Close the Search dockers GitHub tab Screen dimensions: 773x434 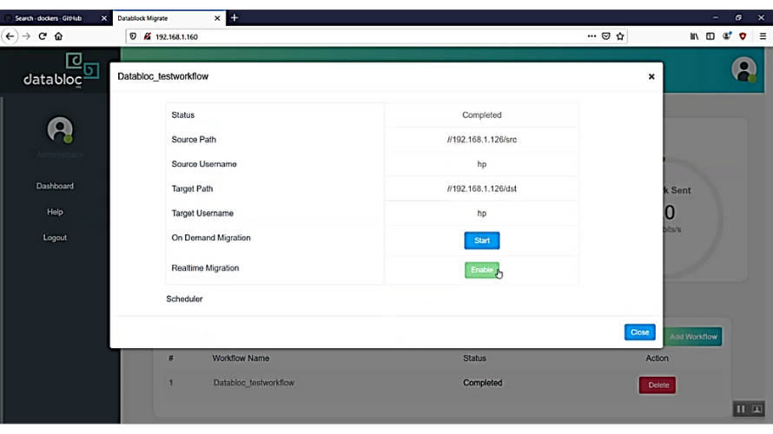[x=104, y=18]
